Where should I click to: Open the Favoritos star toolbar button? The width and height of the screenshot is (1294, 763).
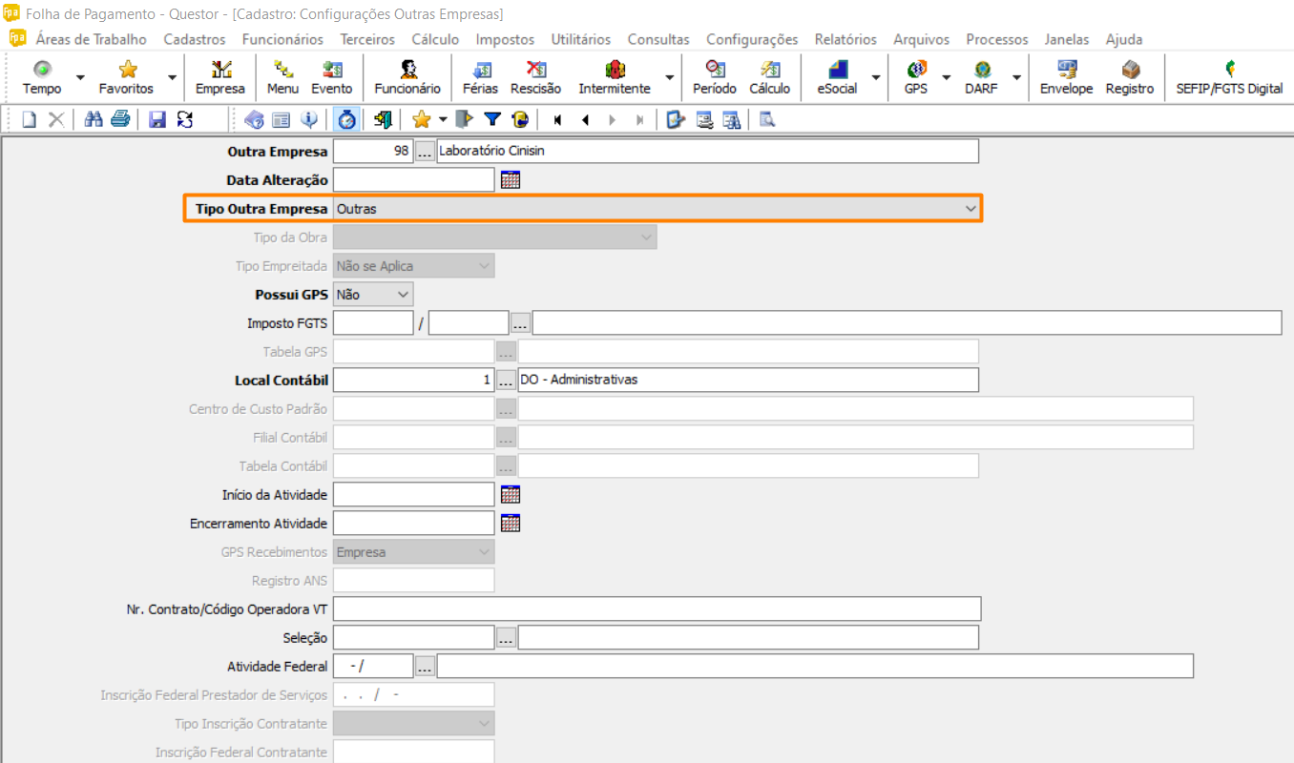[x=126, y=77]
